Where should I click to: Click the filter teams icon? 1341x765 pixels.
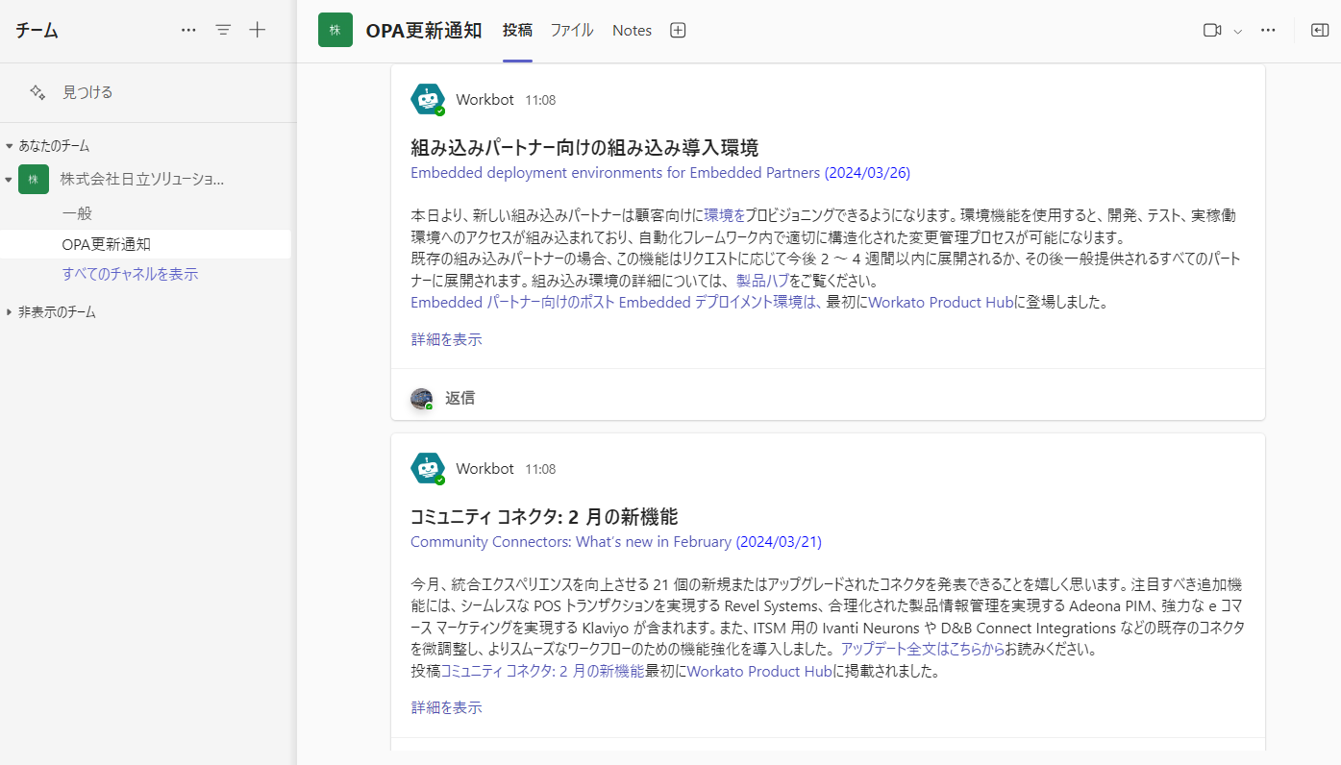(223, 30)
